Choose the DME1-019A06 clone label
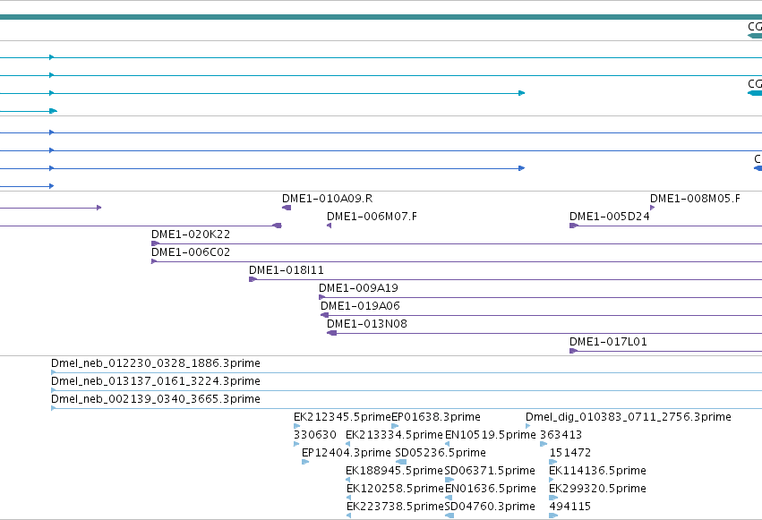This screenshot has width=762, height=520. coord(360,306)
